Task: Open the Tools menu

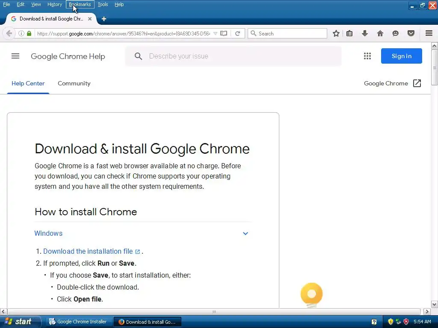Action: 103,4
